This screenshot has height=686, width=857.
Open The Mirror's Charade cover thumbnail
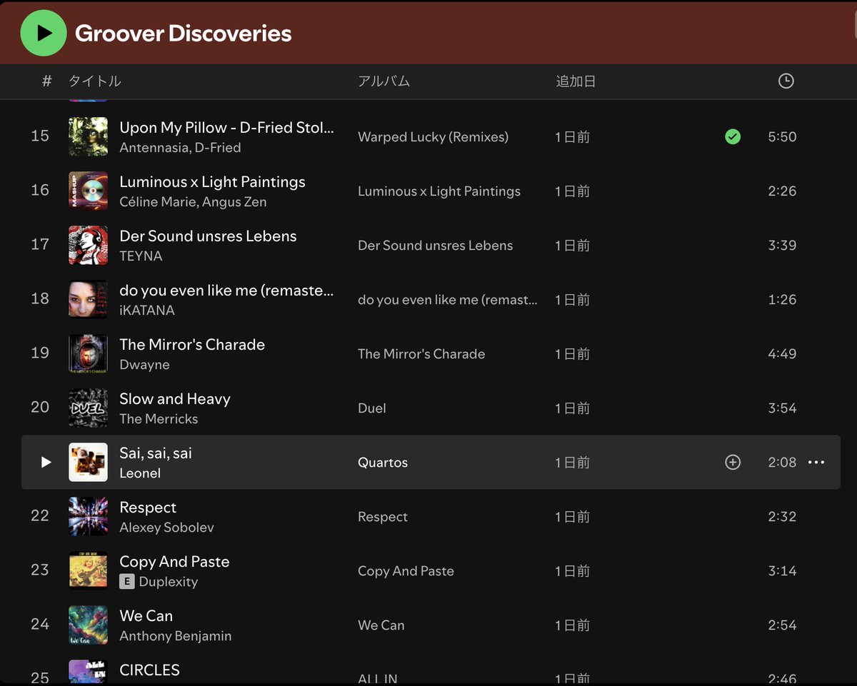89,353
